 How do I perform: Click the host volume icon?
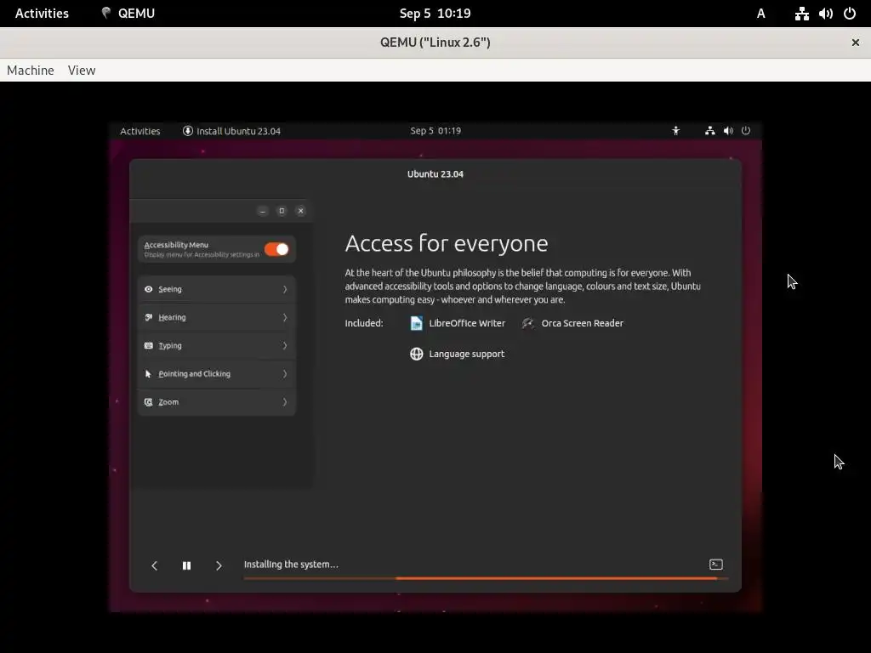[x=826, y=14]
